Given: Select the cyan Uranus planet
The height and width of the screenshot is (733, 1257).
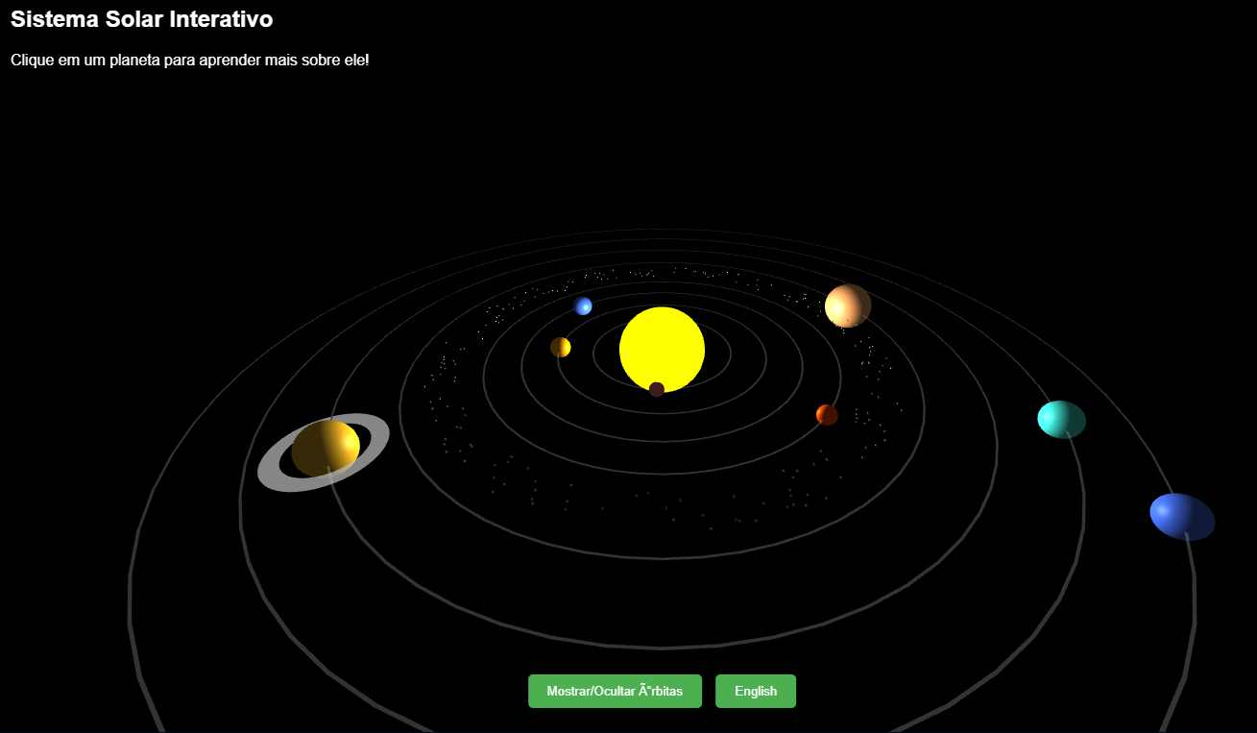Looking at the screenshot, I should [1061, 420].
